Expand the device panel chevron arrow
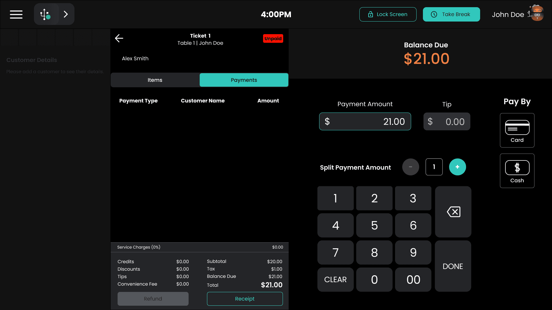This screenshot has width=552, height=310. pos(66,14)
